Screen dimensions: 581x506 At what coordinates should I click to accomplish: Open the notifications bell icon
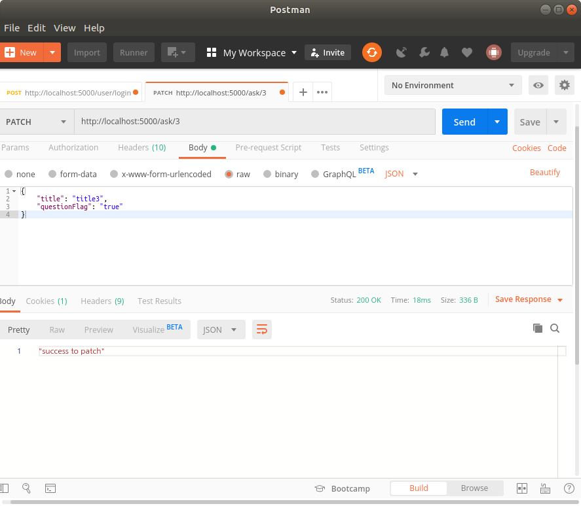444,52
